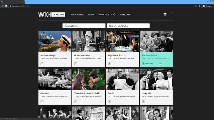This screenshot has width=214, height=120.
Task: Open the Starlift title
Action: [x=111, y=93]
